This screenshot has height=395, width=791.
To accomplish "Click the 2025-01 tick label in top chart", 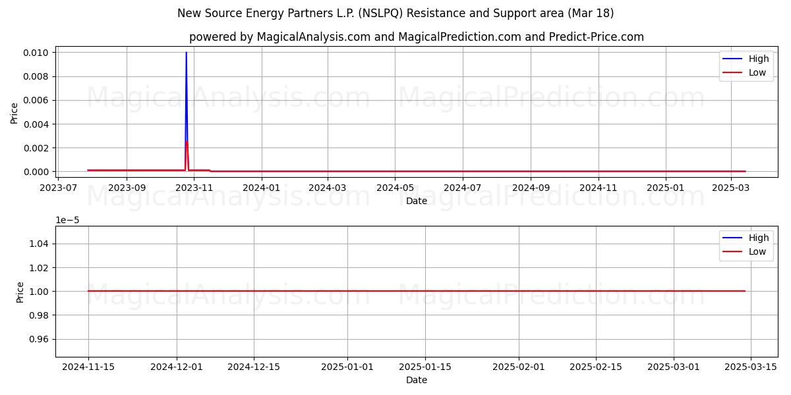I will [x=665, y=188].
